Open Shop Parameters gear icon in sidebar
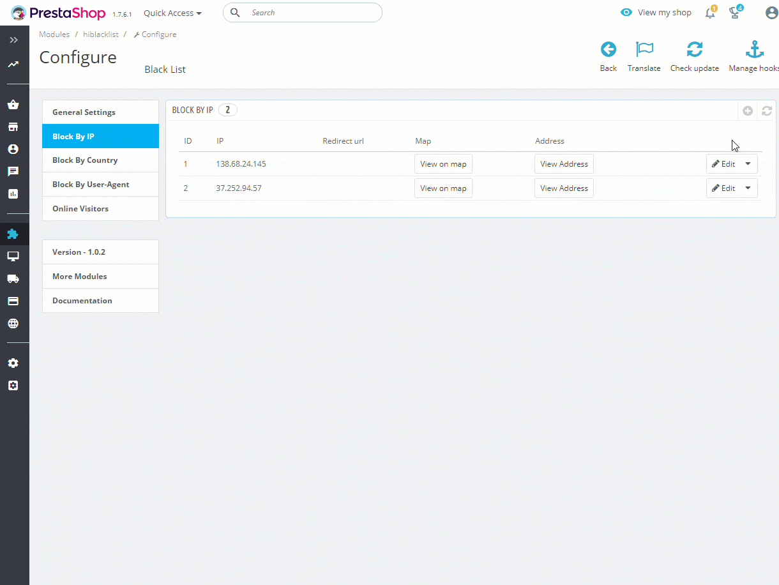The image size is (779, 585). pyautogui.click(x=13, y=363)
